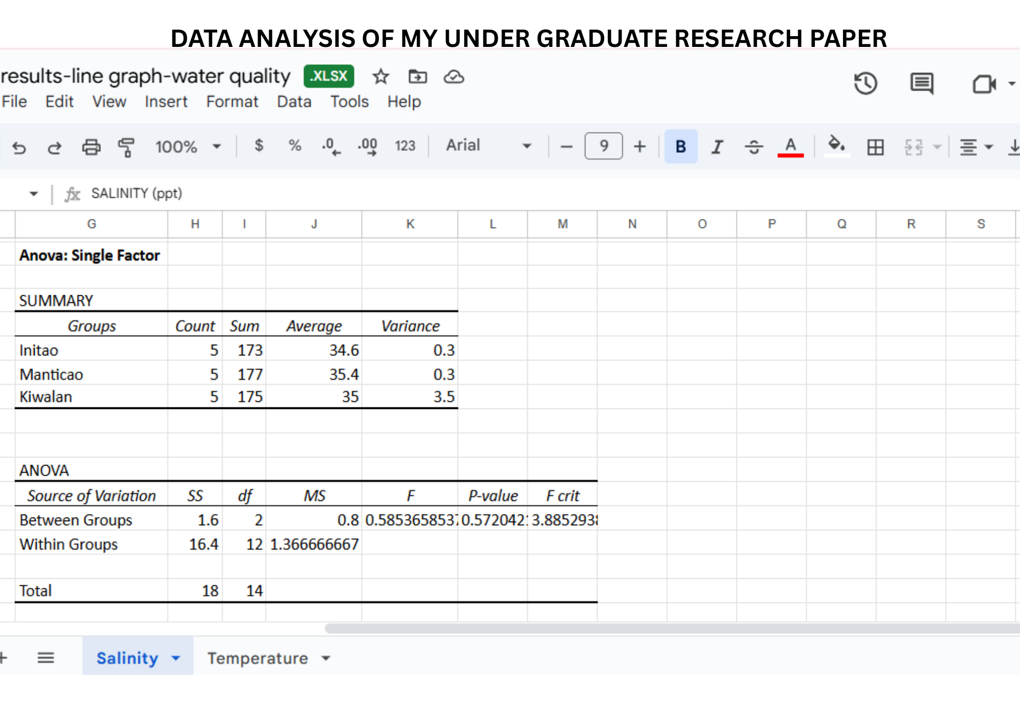Screen dimensions: 1020x721
Task: Open the horizontal align dropdown
Action: [x=976, y=147]
